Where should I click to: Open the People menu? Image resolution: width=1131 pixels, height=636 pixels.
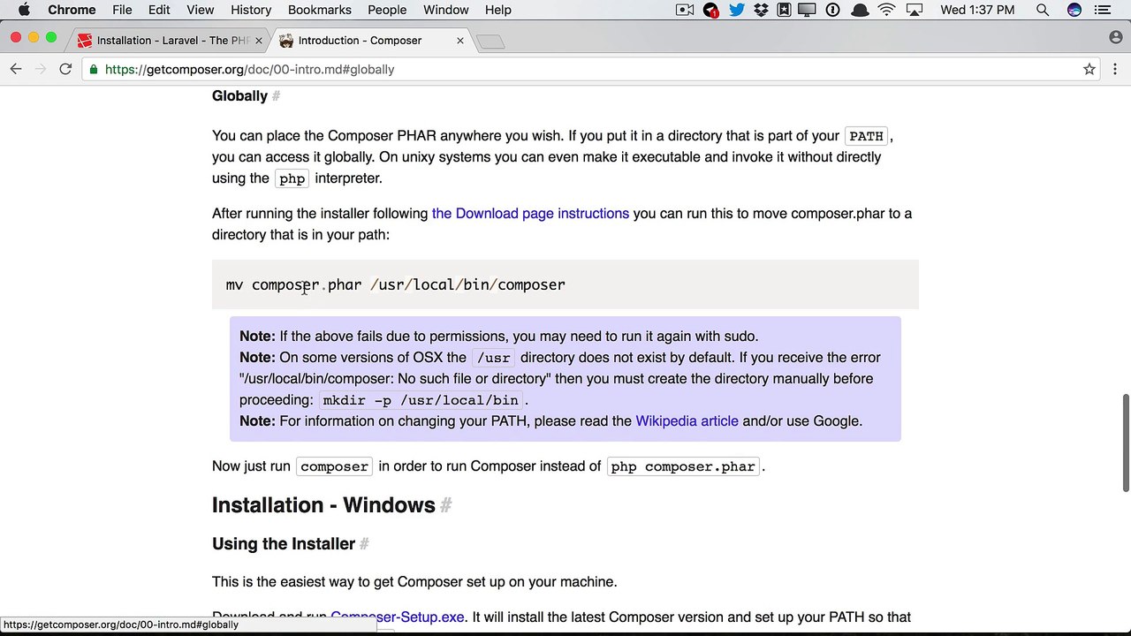pyautogui.click(x=387, y=10)
